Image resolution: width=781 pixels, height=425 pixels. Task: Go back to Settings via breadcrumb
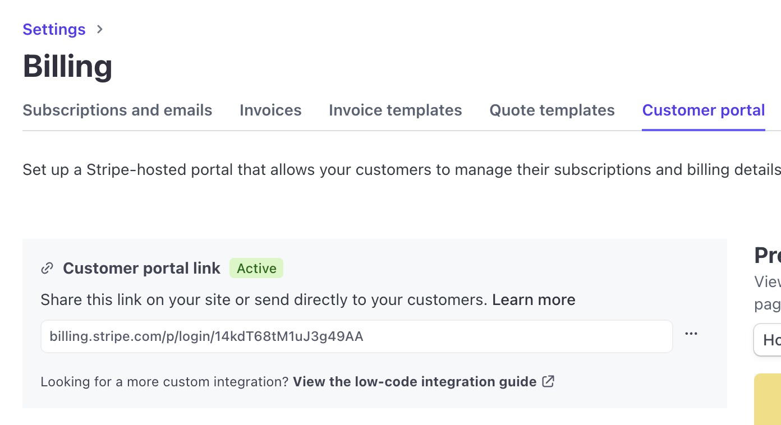coord(54,29)
